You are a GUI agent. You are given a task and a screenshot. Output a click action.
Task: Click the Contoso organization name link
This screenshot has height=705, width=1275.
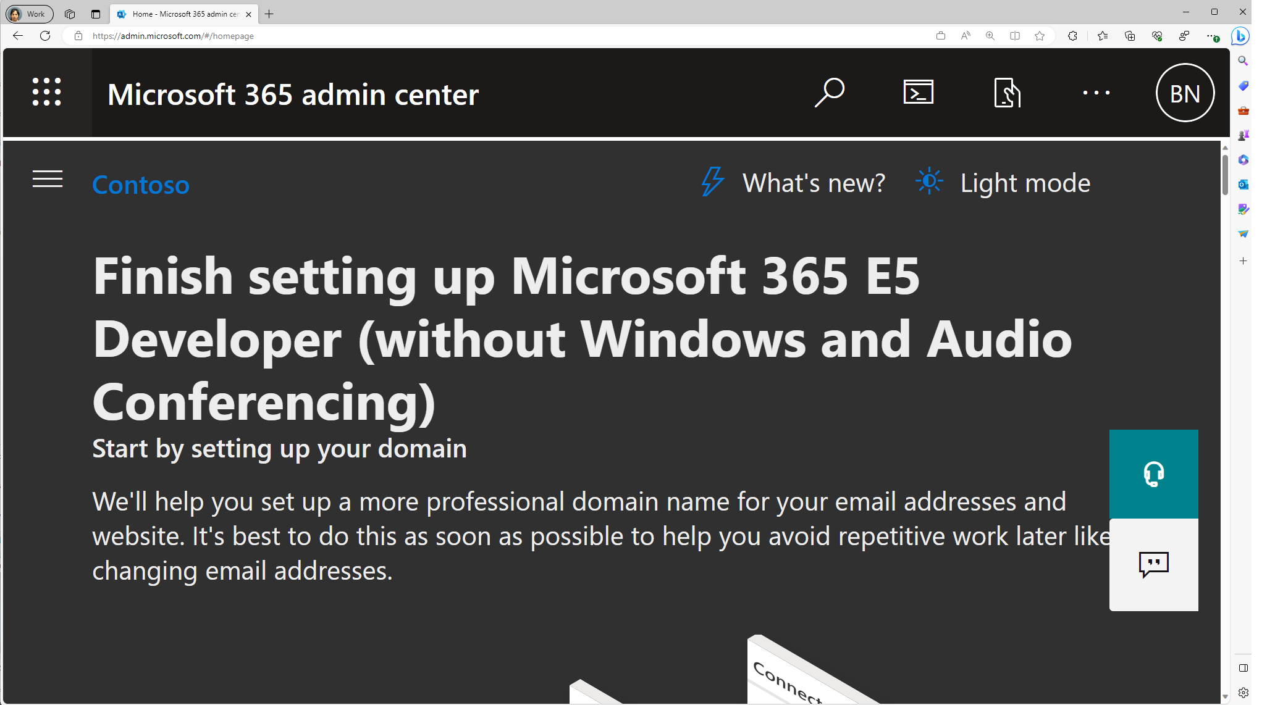141,182
